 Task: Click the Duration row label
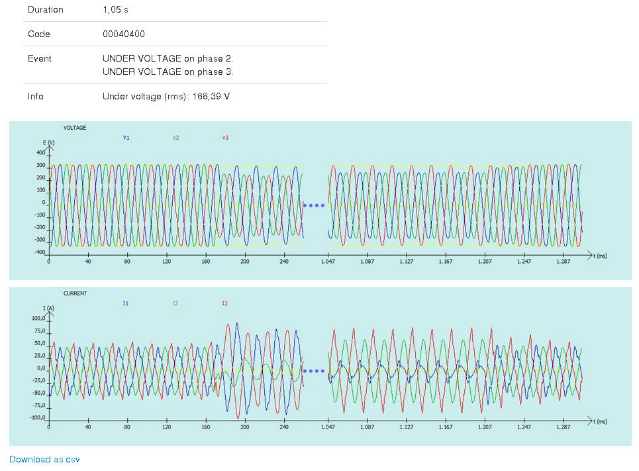pos(45,9)
